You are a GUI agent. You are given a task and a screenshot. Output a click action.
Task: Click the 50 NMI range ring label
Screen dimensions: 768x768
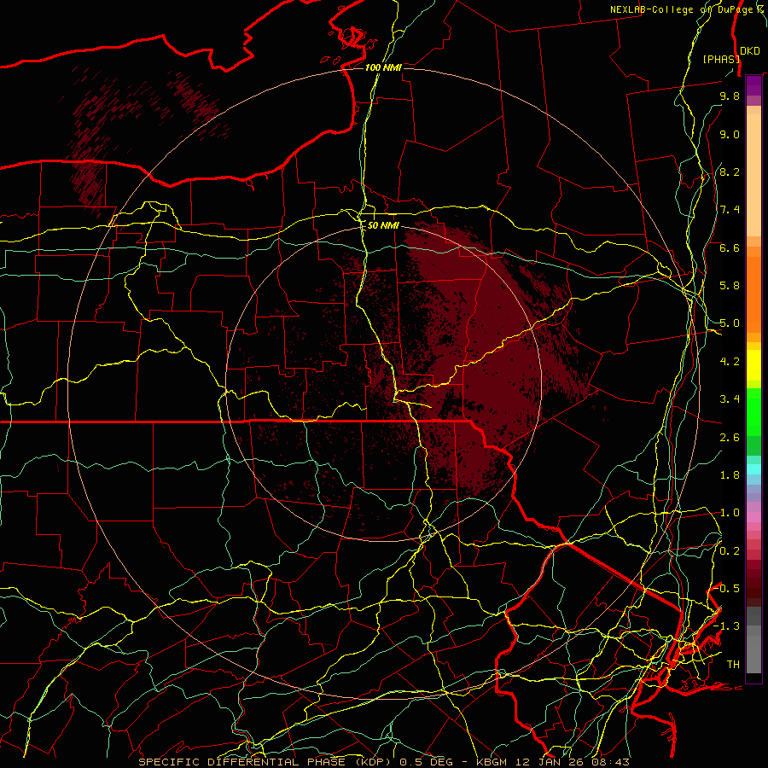(383, 225)
